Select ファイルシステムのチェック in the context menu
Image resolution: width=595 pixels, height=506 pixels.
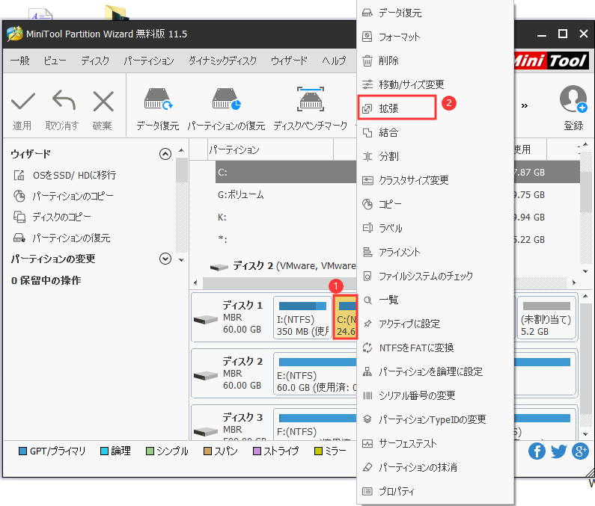pyautogui.click(x=436, y=276)
